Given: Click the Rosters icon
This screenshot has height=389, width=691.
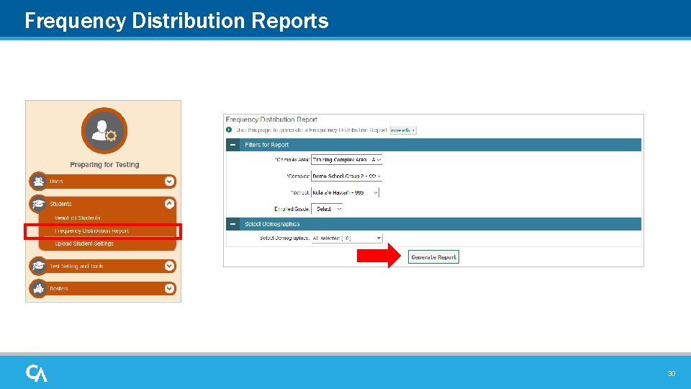Looking at the screenshot, I should point(39,288).
